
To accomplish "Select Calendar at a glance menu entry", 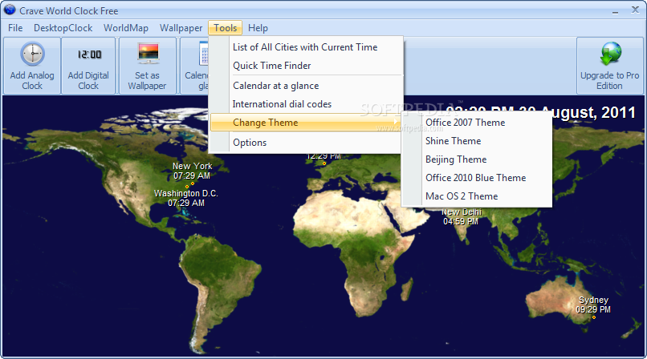I will pos(306,86).
